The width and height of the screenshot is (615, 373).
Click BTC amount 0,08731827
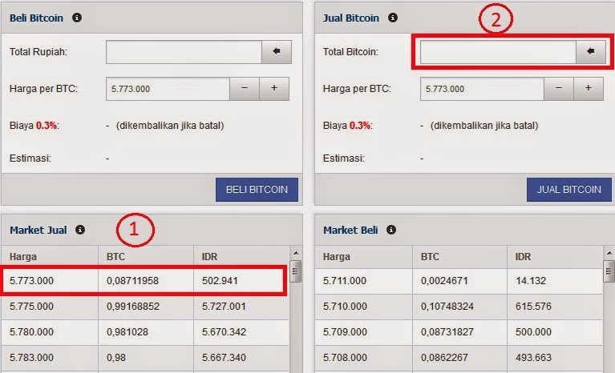coord(447,332)
